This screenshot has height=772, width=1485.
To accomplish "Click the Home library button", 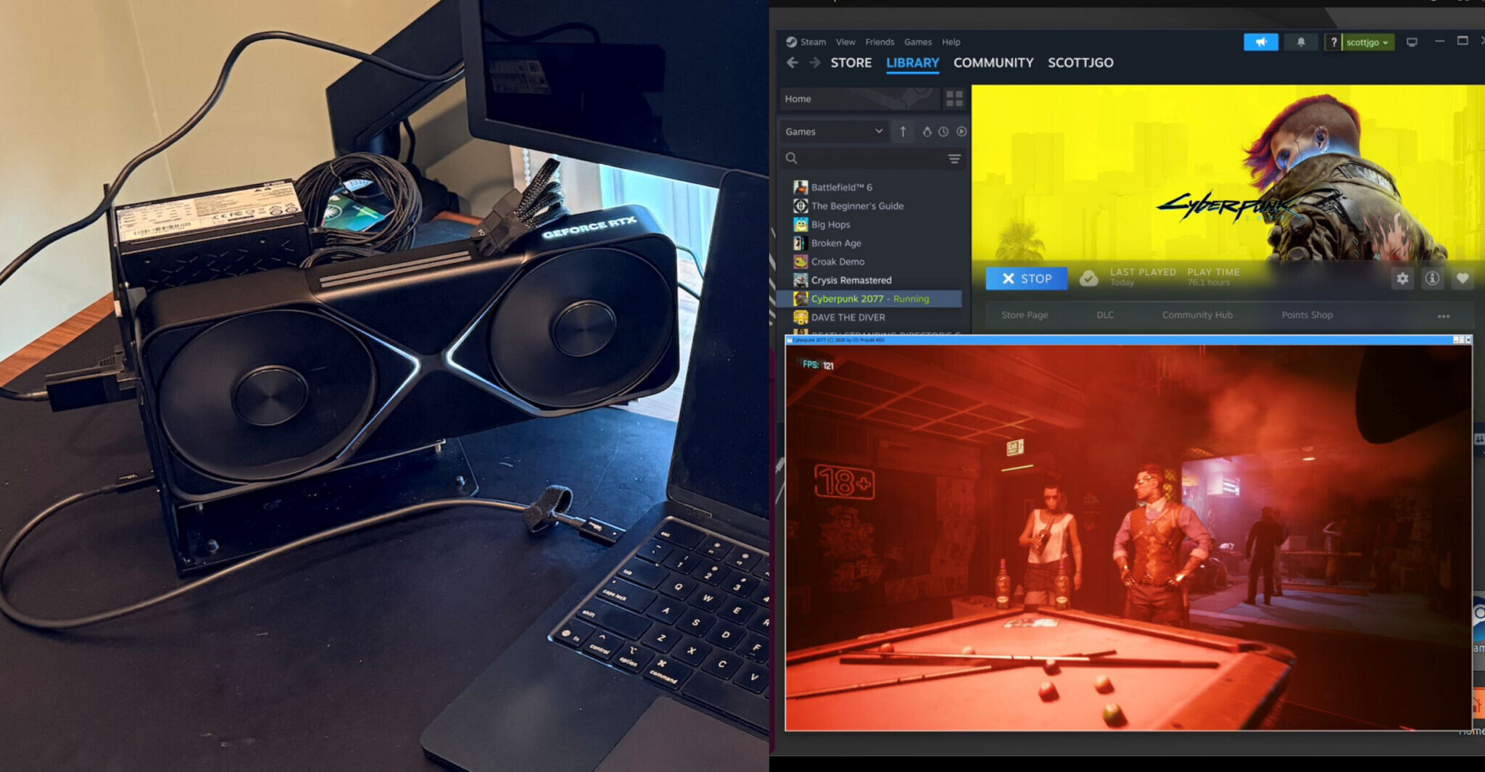I will (860, 99).
